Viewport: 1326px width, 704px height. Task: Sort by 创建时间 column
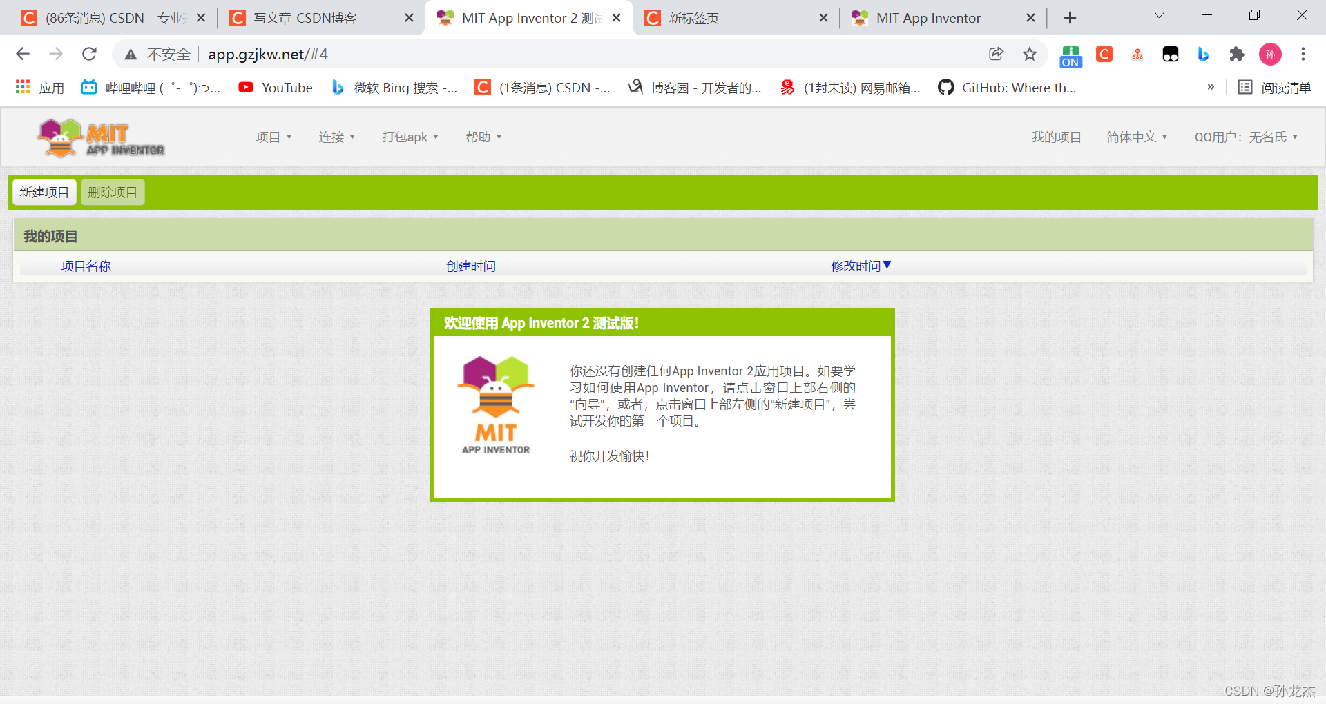click(x=470, y=266)
